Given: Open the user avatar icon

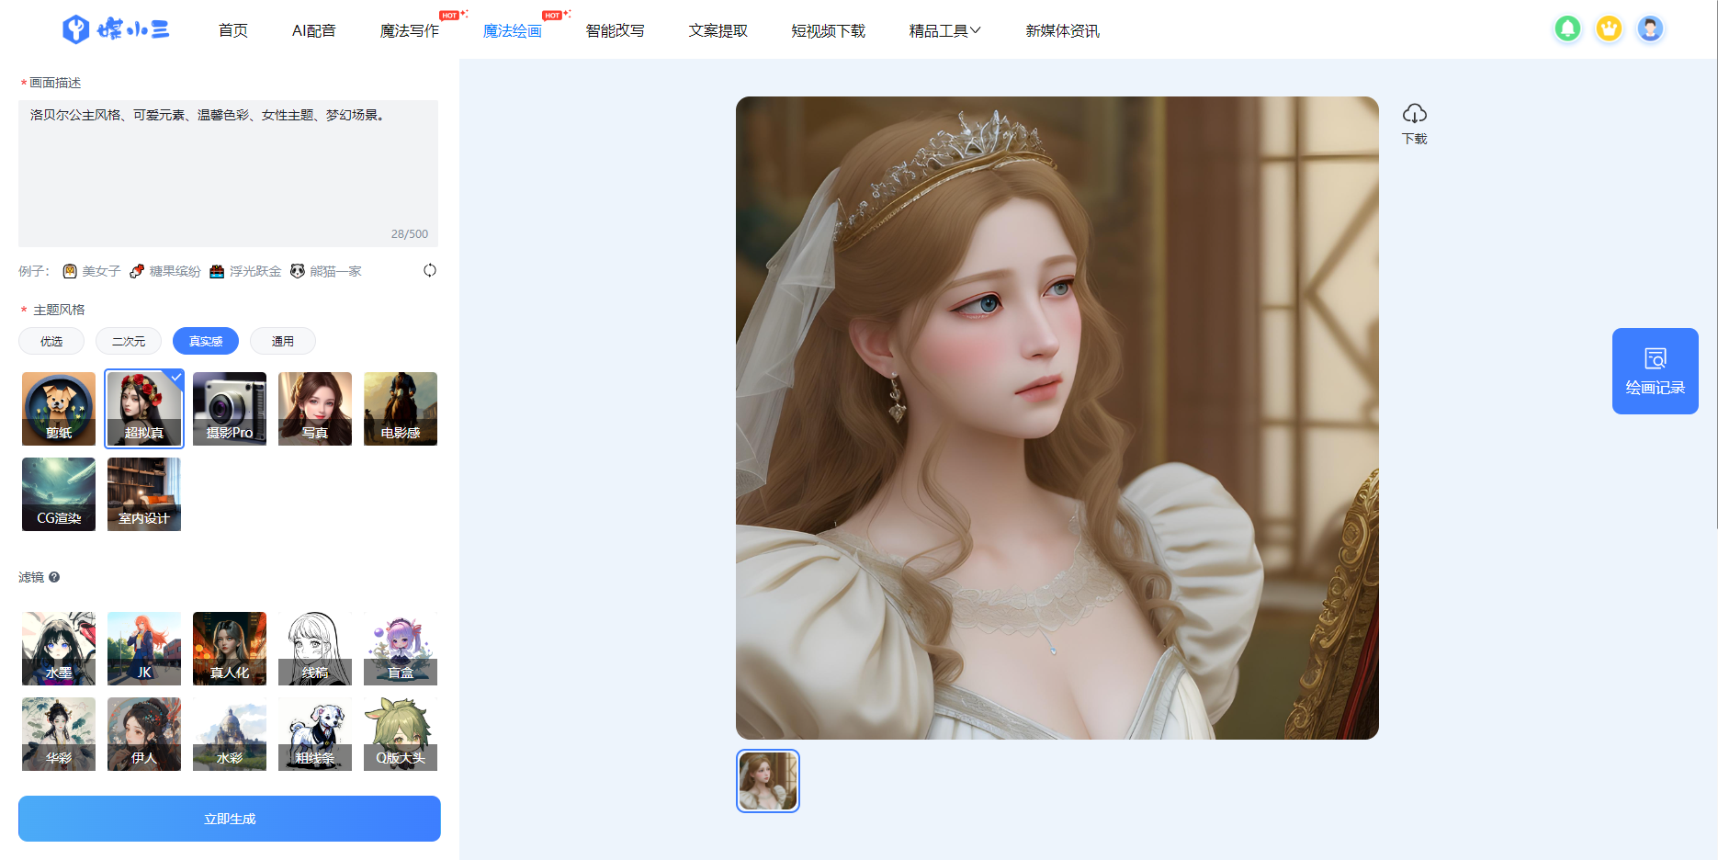Looking at the screenshot, I should point(1650,29).
